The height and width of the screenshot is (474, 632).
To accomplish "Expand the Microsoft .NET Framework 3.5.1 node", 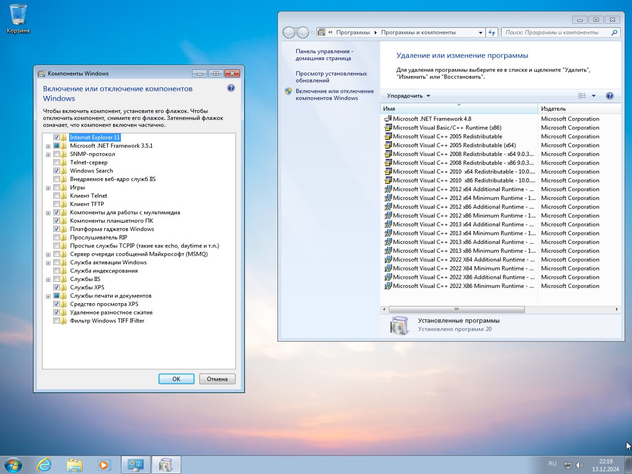I will point(48,146).
